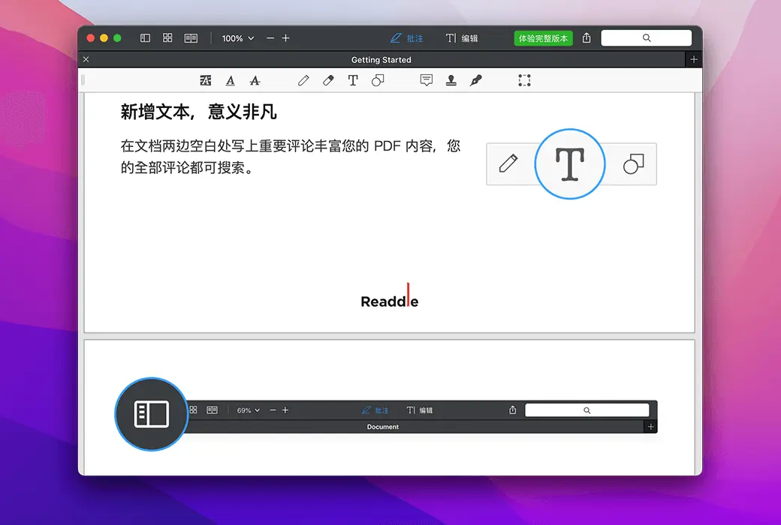Viewport: 781px width, 525px height.
Task: Switch to thumbnail grid view
Action: [167, 37]
